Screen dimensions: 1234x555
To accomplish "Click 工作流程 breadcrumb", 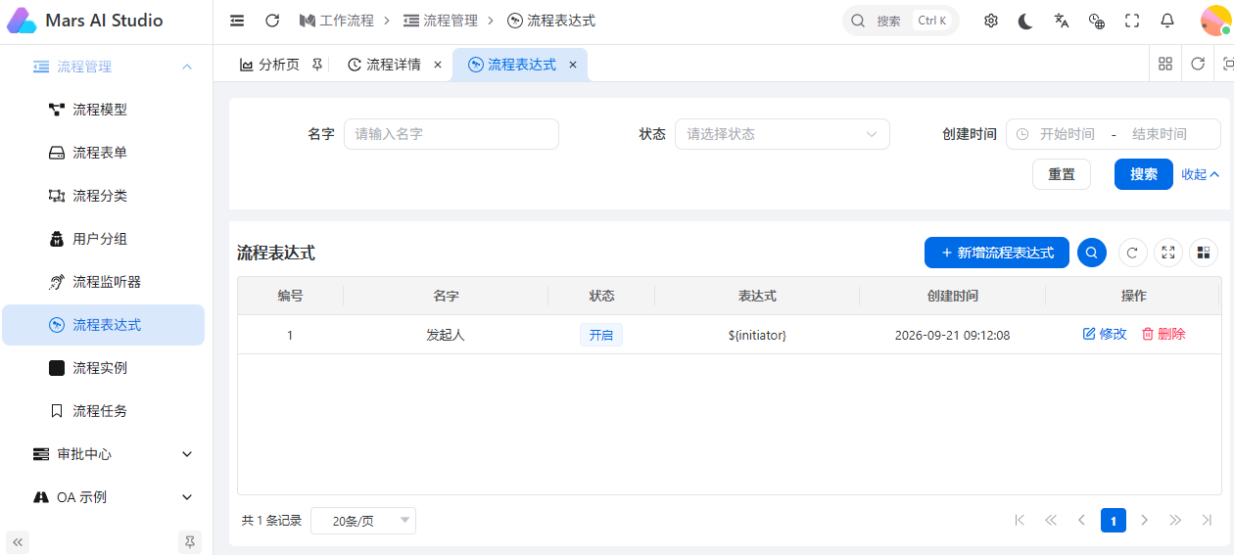I will click(337, 21).
